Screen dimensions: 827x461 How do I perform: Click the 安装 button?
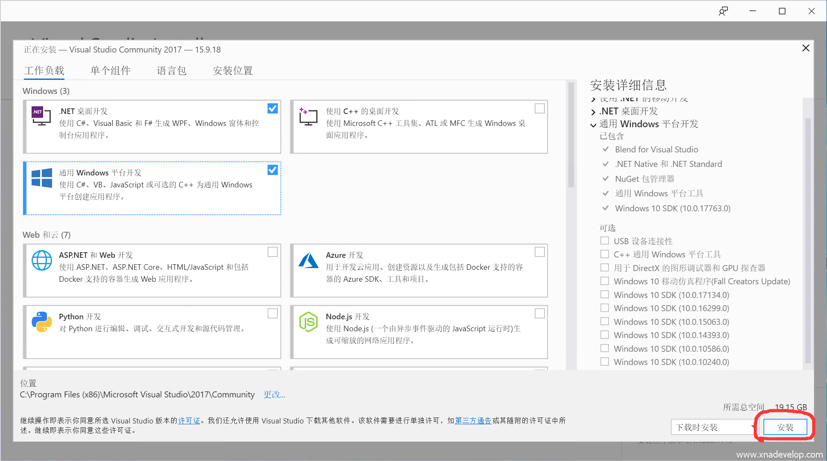pyautogui.click(x=785, y=427)
